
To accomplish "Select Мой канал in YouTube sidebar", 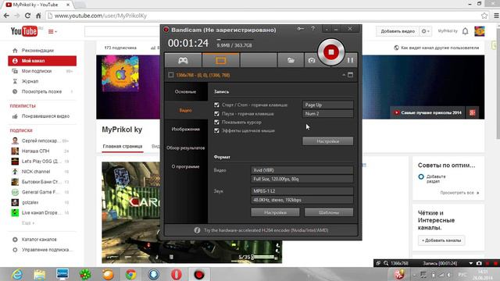I will coord(42,61).
